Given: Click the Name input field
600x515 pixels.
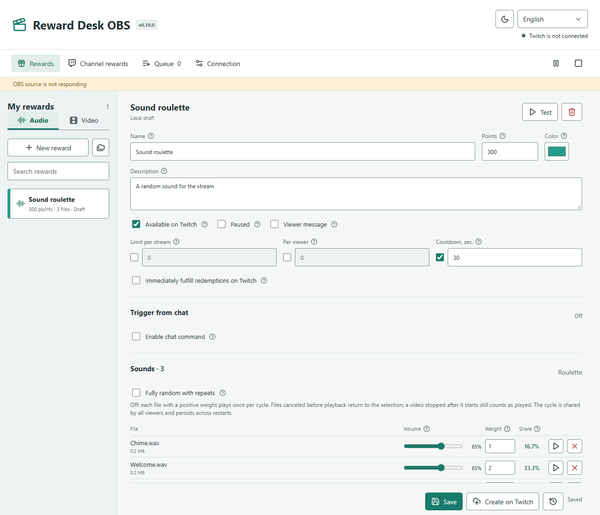Looking at the screenshot, I should click(303, 152).
